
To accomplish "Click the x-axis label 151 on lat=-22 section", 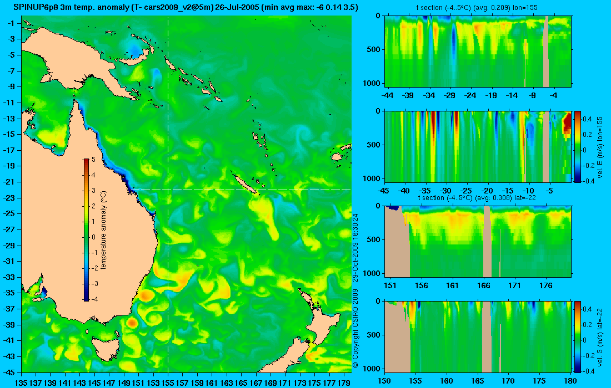I will coord(390,286).
